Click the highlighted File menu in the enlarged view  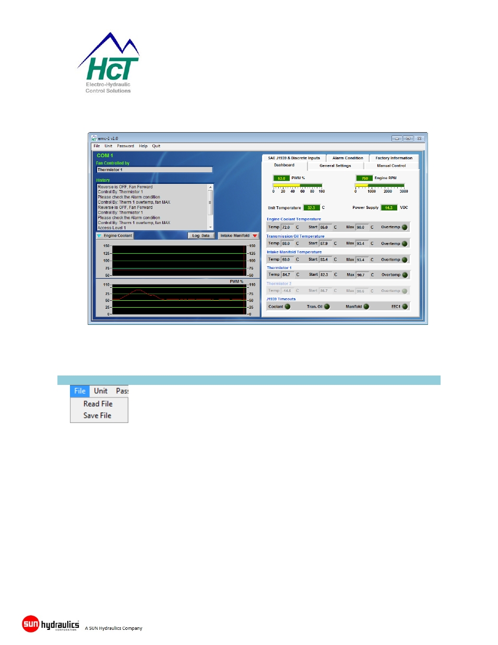pos(80,391)
